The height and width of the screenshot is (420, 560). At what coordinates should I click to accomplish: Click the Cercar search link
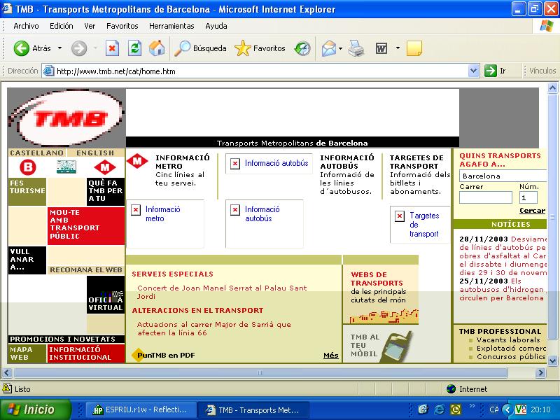(532, 211)
